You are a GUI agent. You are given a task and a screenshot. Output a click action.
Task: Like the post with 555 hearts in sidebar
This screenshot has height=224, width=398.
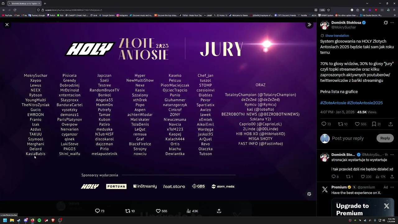357,124
